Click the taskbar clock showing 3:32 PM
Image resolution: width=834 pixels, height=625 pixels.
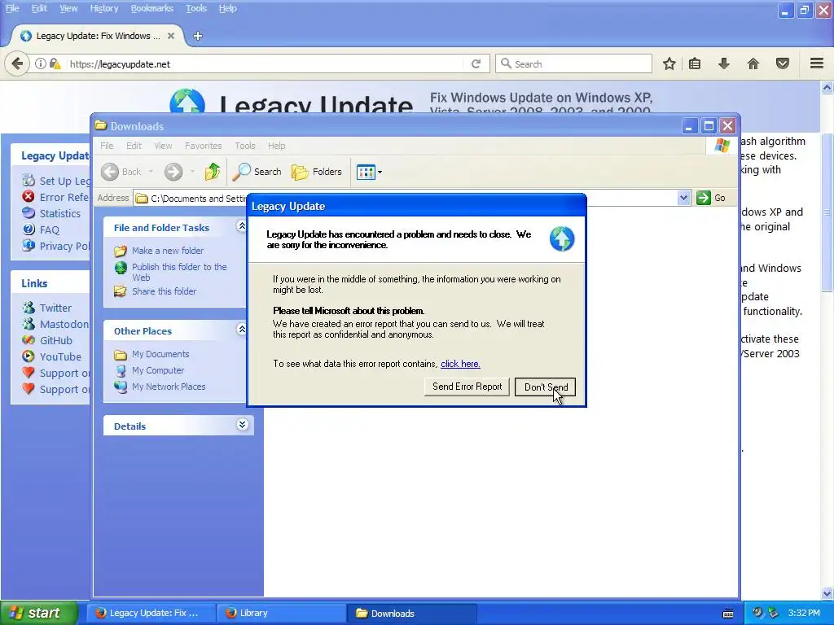point(804,613)
